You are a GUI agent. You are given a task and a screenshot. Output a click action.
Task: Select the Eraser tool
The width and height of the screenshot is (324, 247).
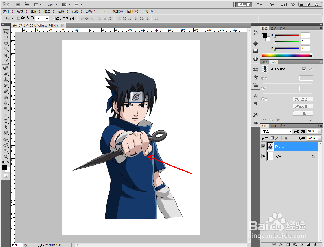(6, 91)
